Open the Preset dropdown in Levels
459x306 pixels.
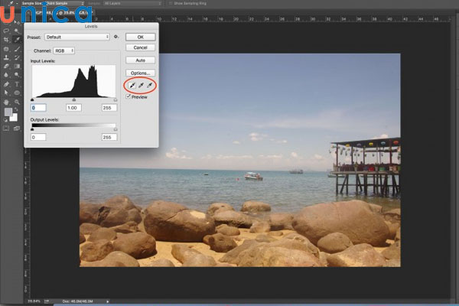click(x=76, y=36)
